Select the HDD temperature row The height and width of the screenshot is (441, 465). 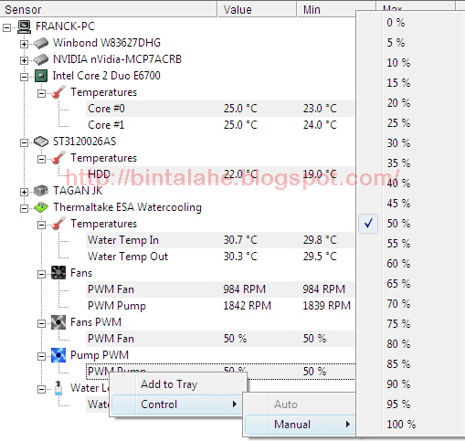click(x=220, y=174)
